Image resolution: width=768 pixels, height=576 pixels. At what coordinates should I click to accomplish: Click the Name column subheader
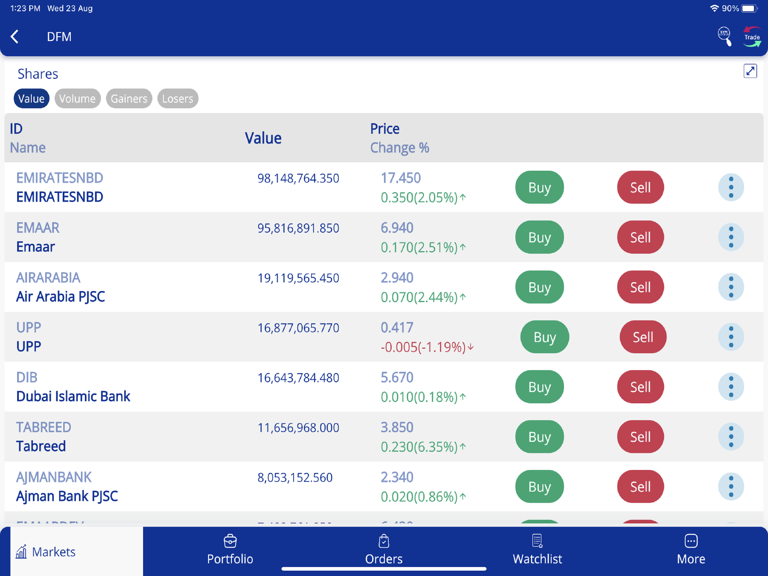click(x=28, y=148)
